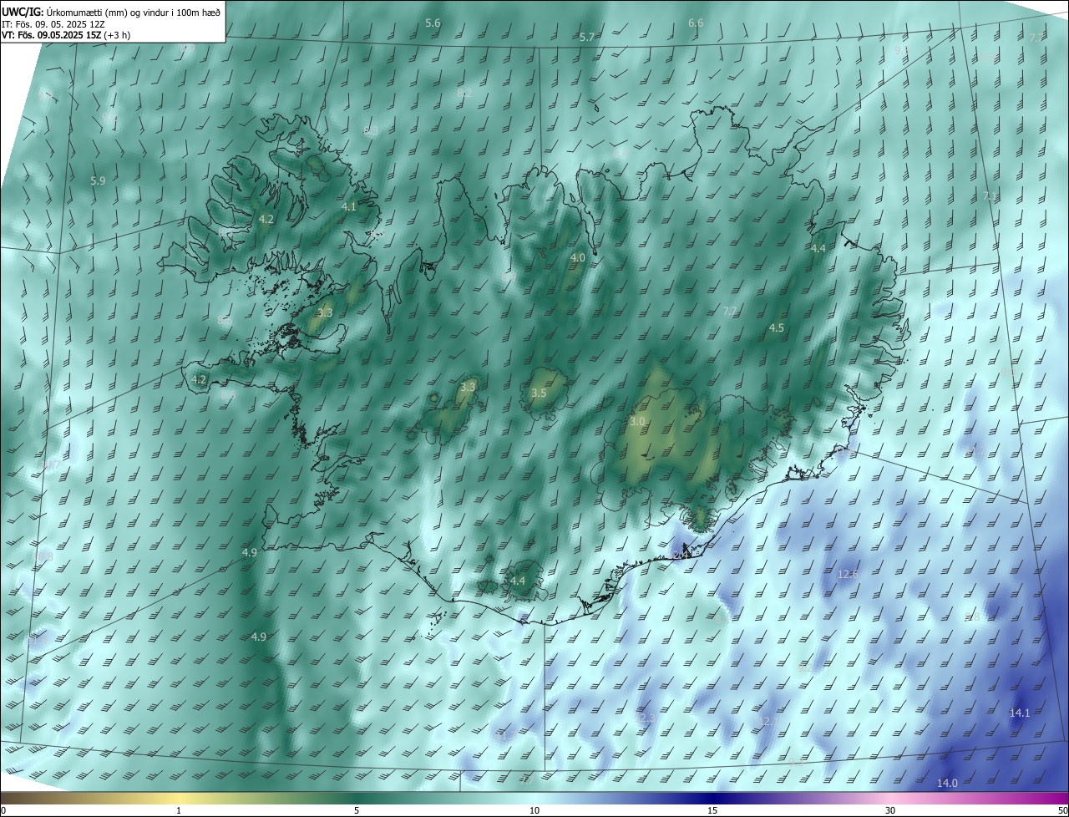Click the colorbar tick label 30
This screenshot has height=817, width=1069.
click(890, 811)
